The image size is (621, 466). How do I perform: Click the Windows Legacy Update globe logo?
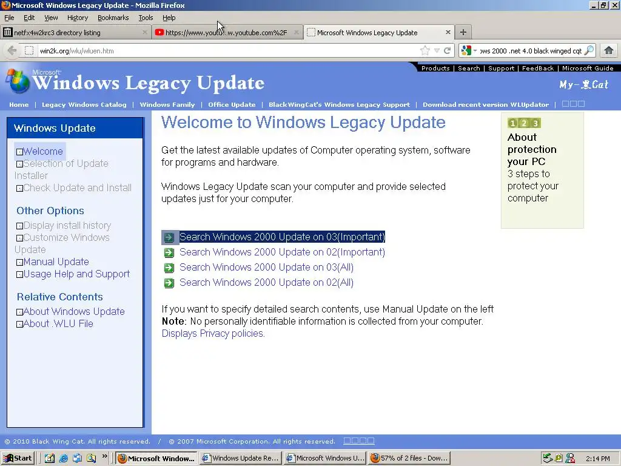point(18,81)
